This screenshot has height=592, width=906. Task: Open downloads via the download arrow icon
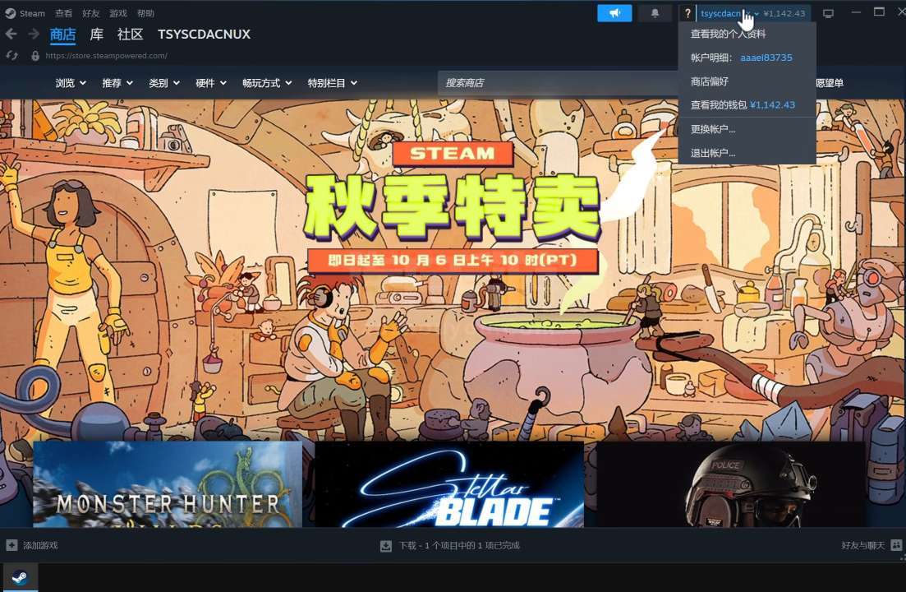pos(386,545)
